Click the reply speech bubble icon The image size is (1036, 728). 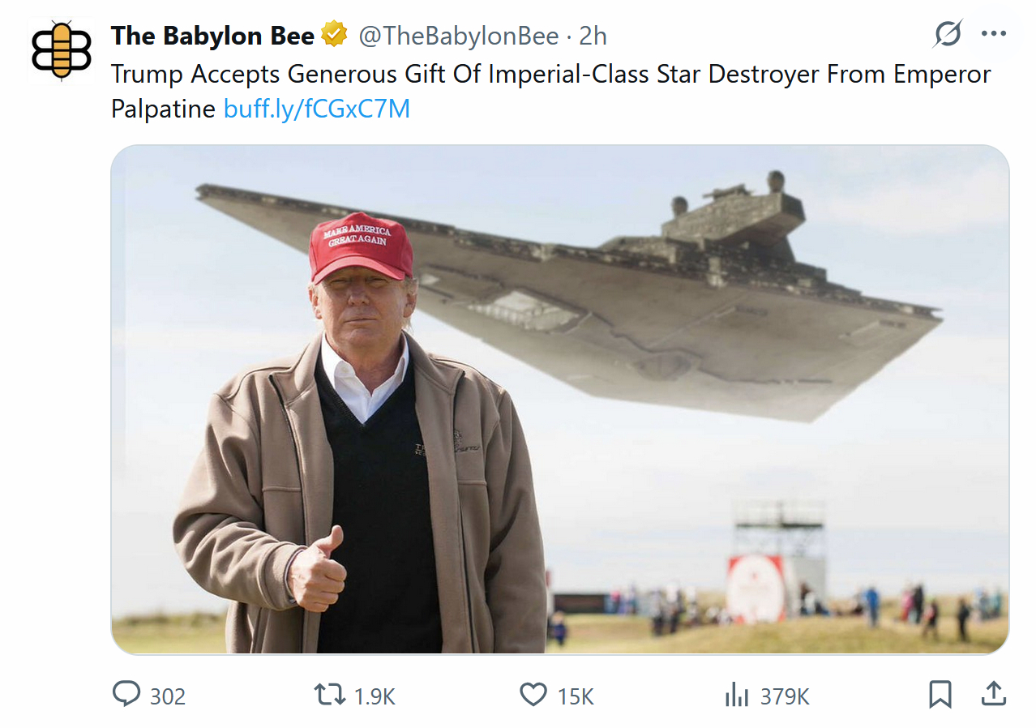coord(126,695)
